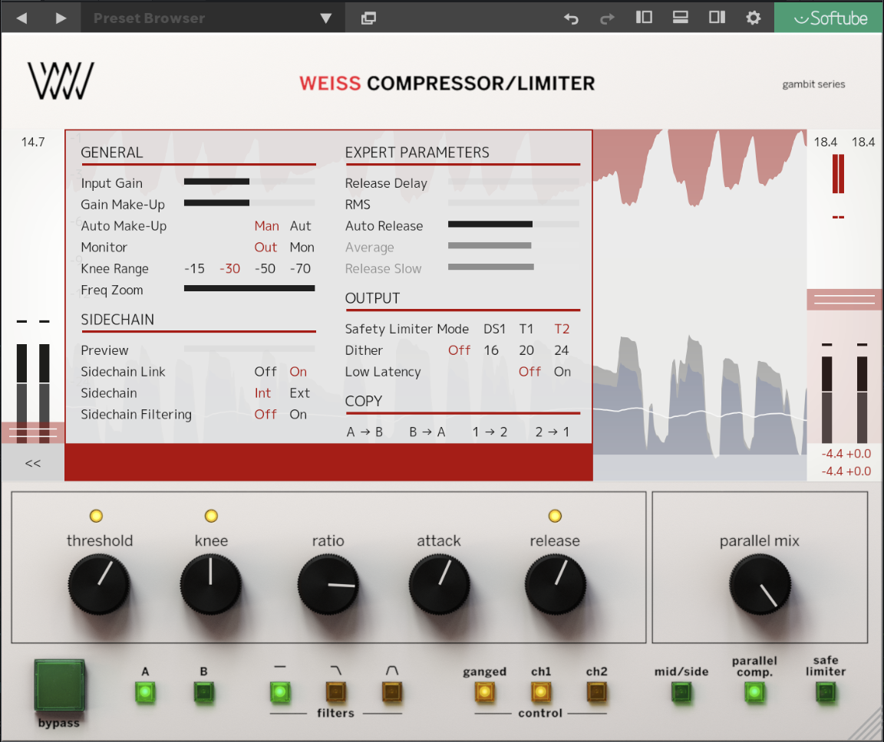Toggle the bypass button
This screenshot has width=884, height=742.
tap(59, 685)
